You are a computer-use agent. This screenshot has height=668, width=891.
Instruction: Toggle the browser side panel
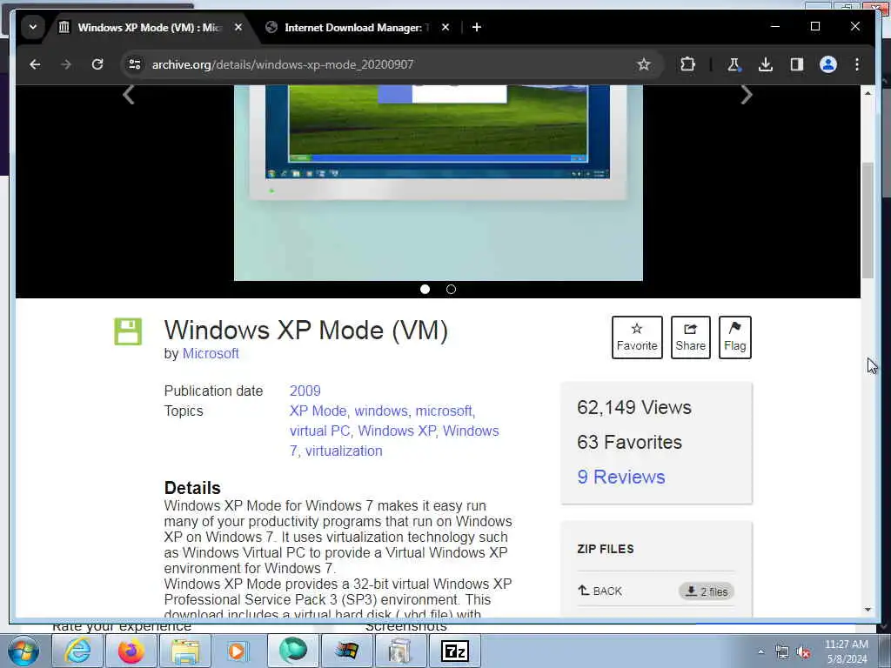[x=797, y=64]
